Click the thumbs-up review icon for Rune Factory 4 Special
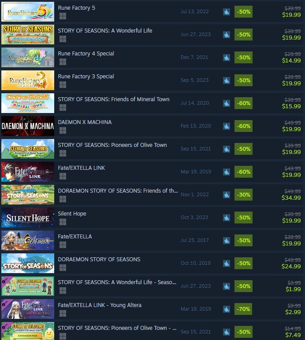 [227, 58]
